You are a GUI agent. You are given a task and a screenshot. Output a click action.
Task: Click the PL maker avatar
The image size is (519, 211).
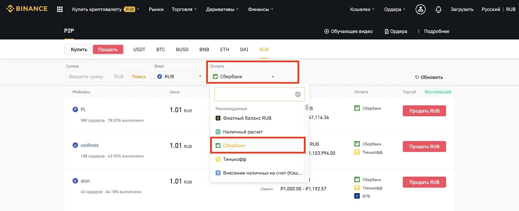(75, 109)
